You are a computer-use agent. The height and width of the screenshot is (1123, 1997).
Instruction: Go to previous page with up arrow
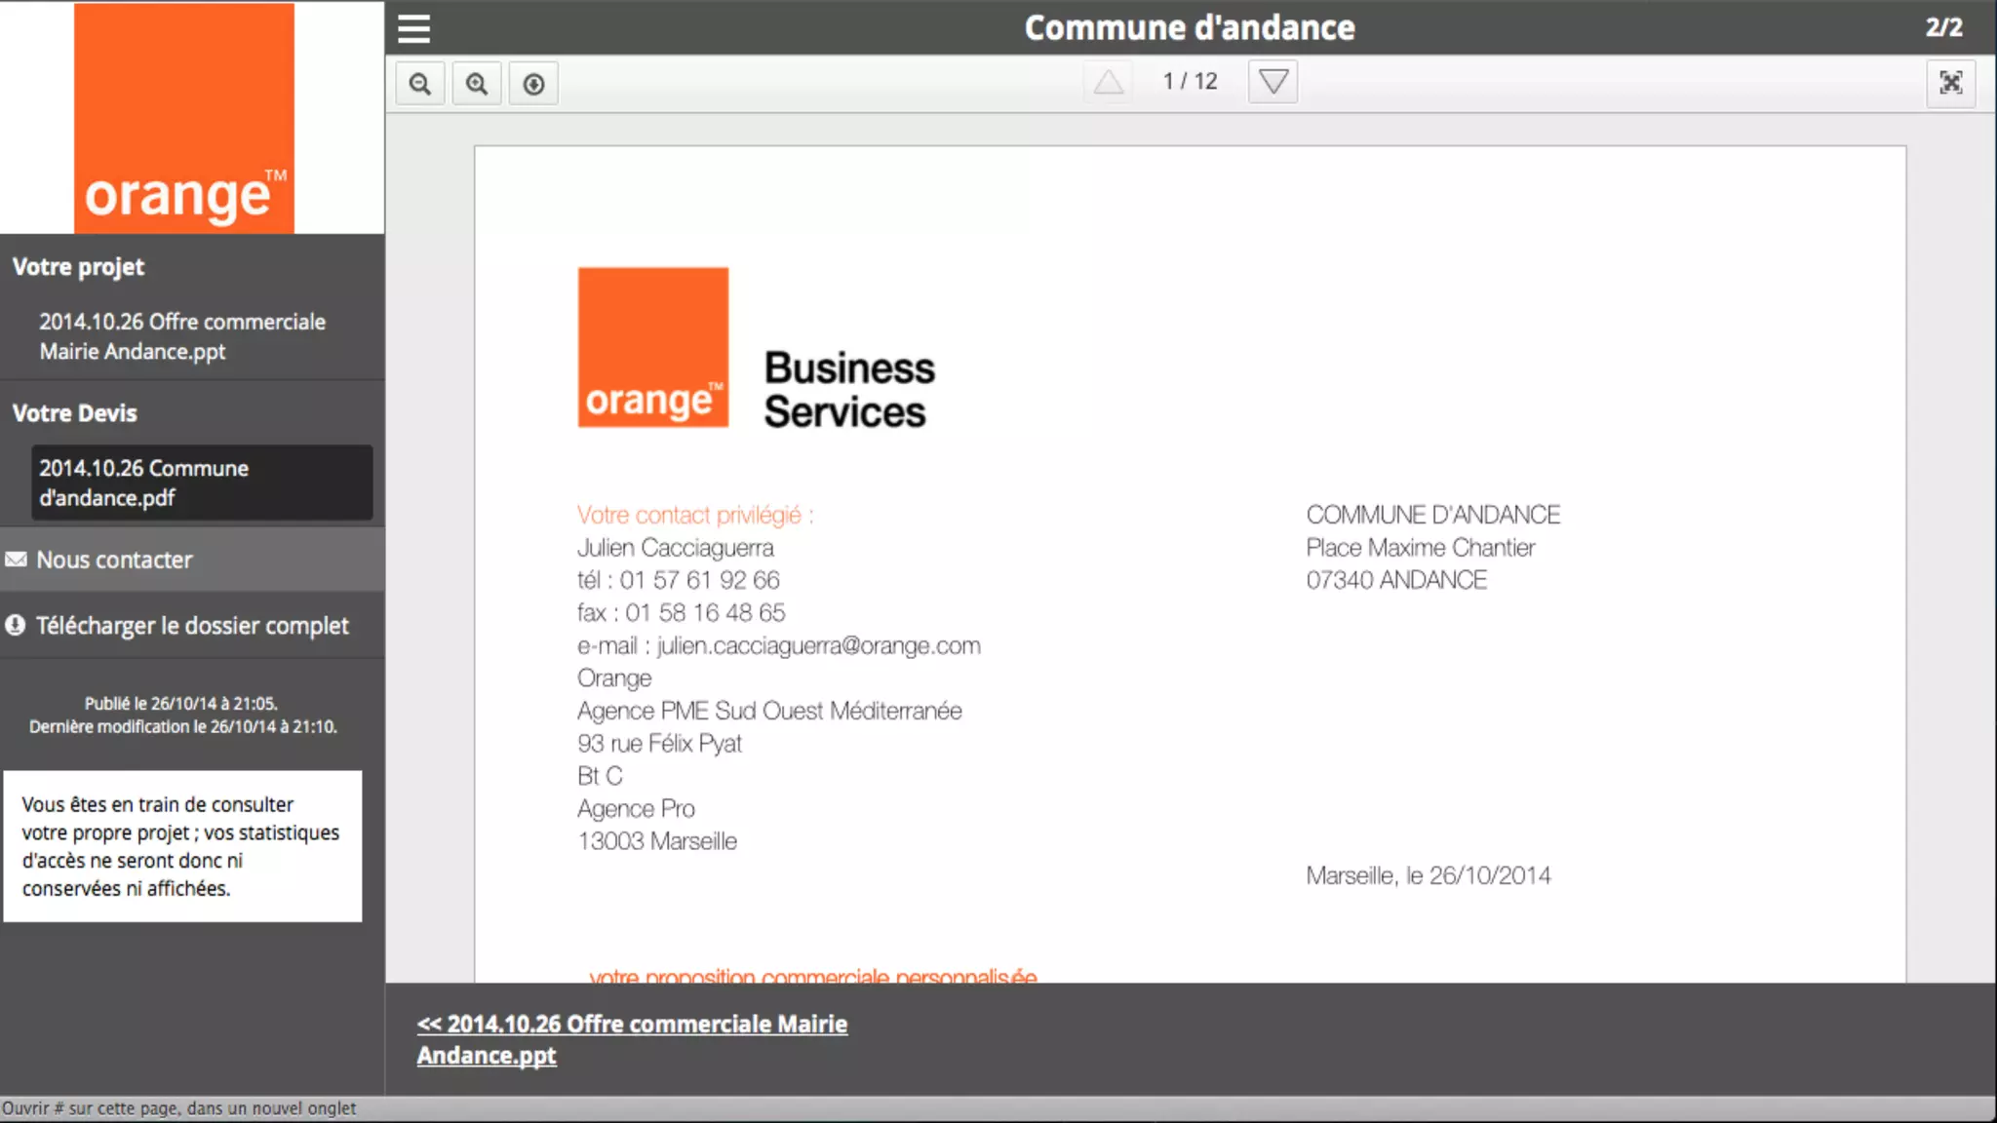[x=1108, y=82]
